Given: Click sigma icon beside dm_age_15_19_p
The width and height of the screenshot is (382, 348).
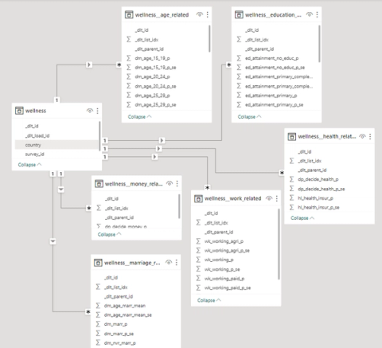Looking at the screenshot, I should point(129,58).
